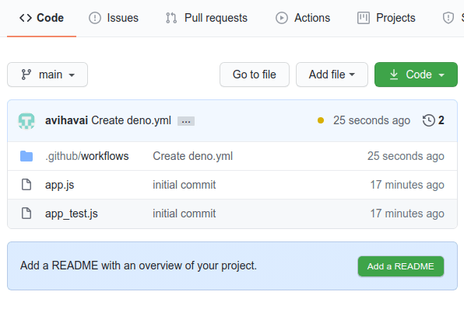Click the 2 commits count
The image size is (464, 309).
pyautogui.click(x=441, y=120)
